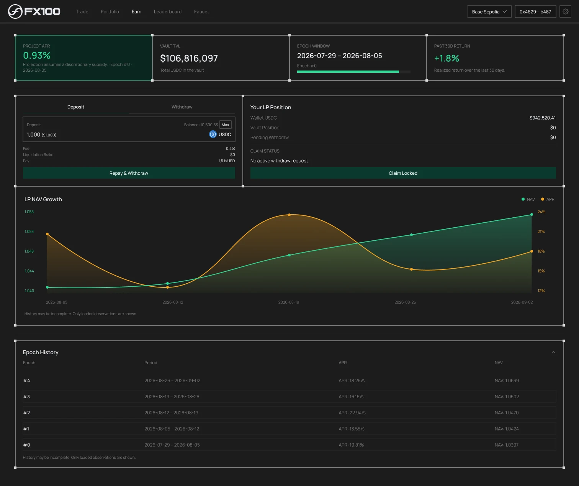Open the settings gear icon
The height and width of the screenshot is (486, 579).
(566, 11)
